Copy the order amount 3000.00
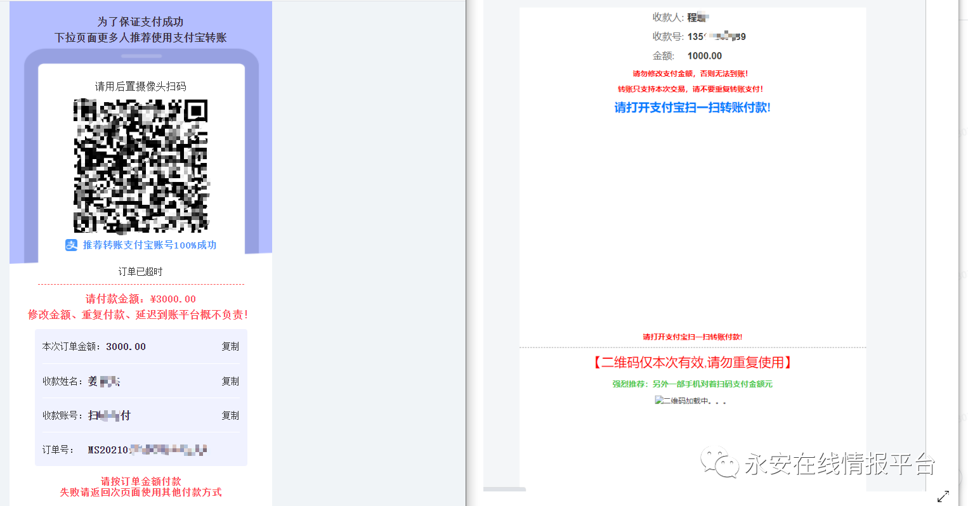Screen dimensions: 968x506 230,347
